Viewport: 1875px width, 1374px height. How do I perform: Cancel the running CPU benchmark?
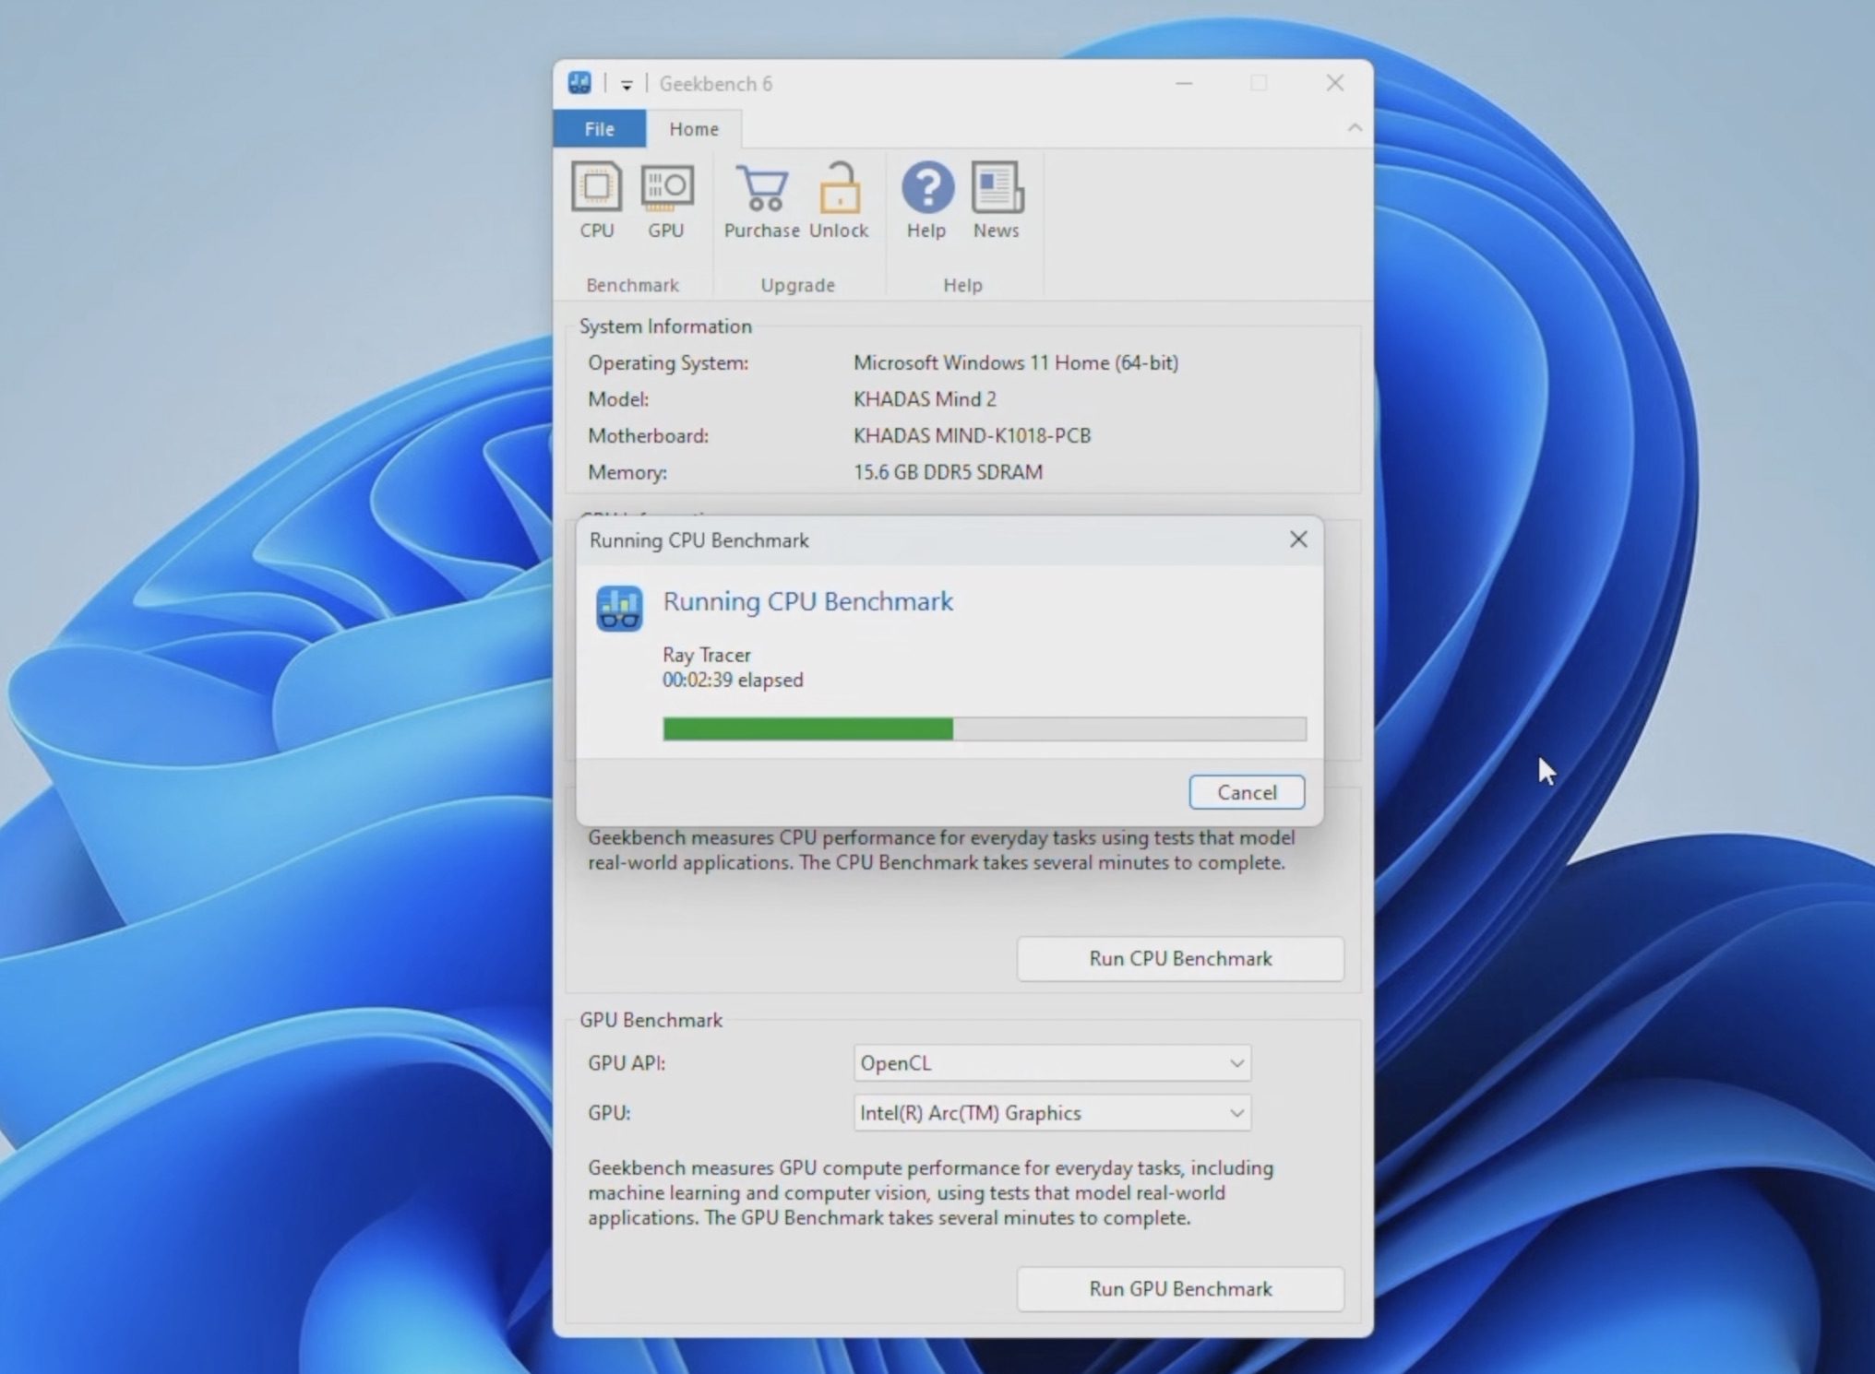pos(1246,792)
